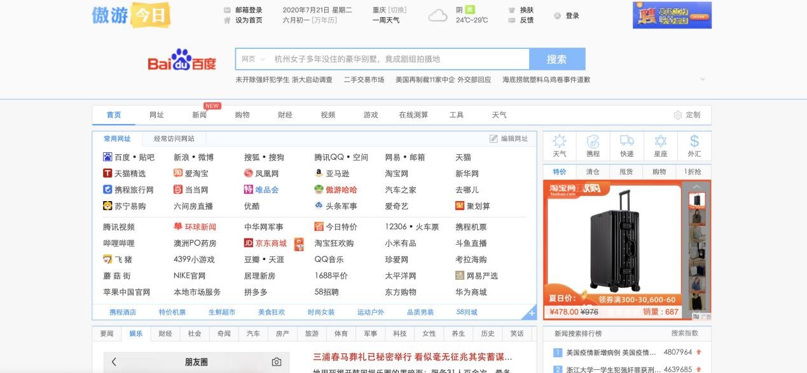807x373 pixels.
Task: Open the 携程 travel widget icon
Action: [x=593, y=141]
